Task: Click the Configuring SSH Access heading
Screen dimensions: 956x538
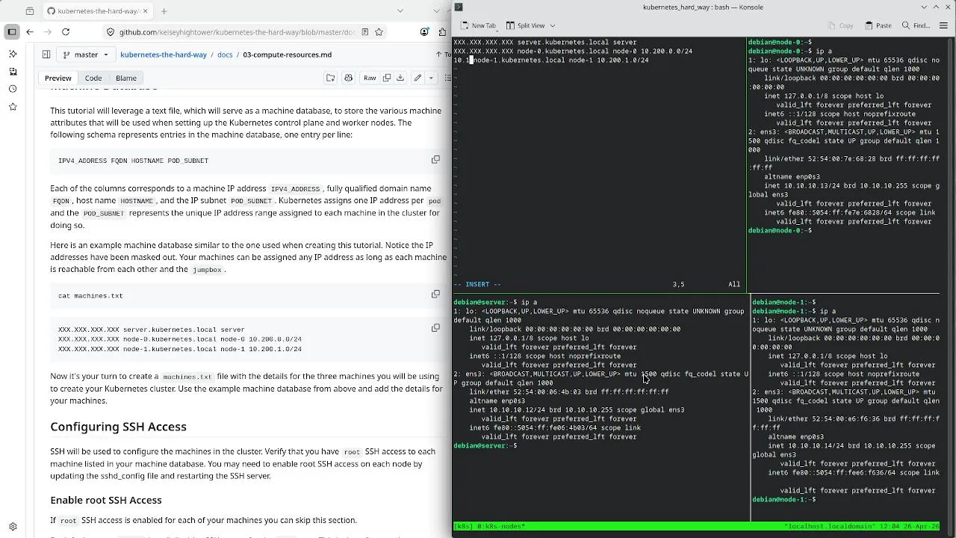Action: pyautogui.click(x=118, y=427)
